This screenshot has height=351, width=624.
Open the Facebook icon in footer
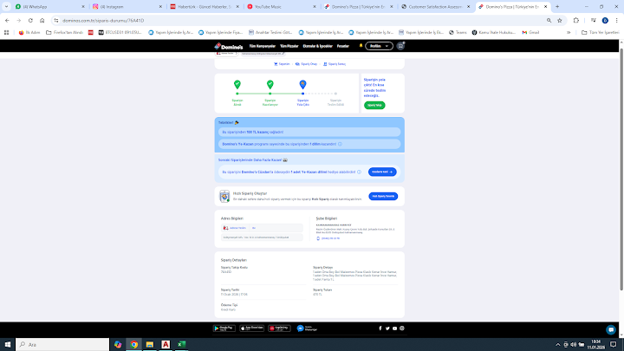click(x=380, y=328)
